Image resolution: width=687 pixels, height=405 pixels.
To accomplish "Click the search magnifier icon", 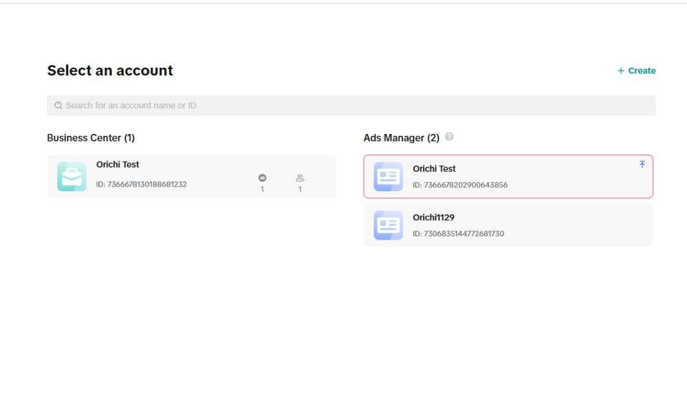I will click(59, 105).
